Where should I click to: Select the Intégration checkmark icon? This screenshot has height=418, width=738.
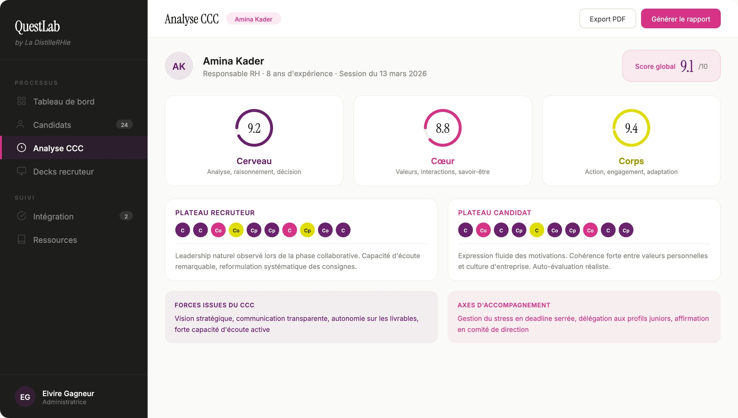21,216
